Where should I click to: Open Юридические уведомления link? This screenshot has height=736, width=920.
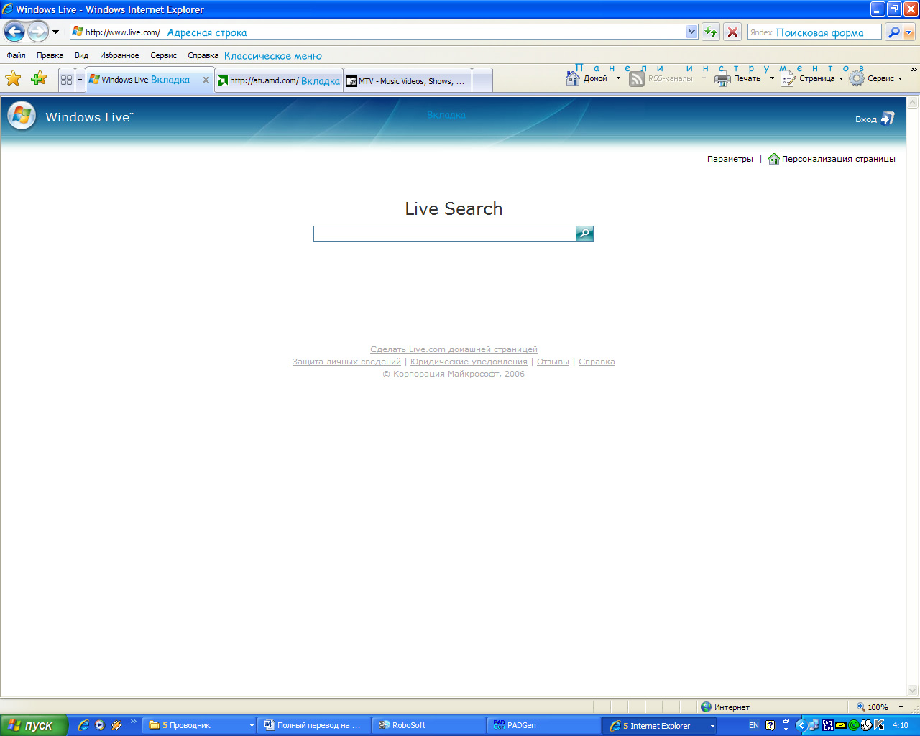pos(469,362)
